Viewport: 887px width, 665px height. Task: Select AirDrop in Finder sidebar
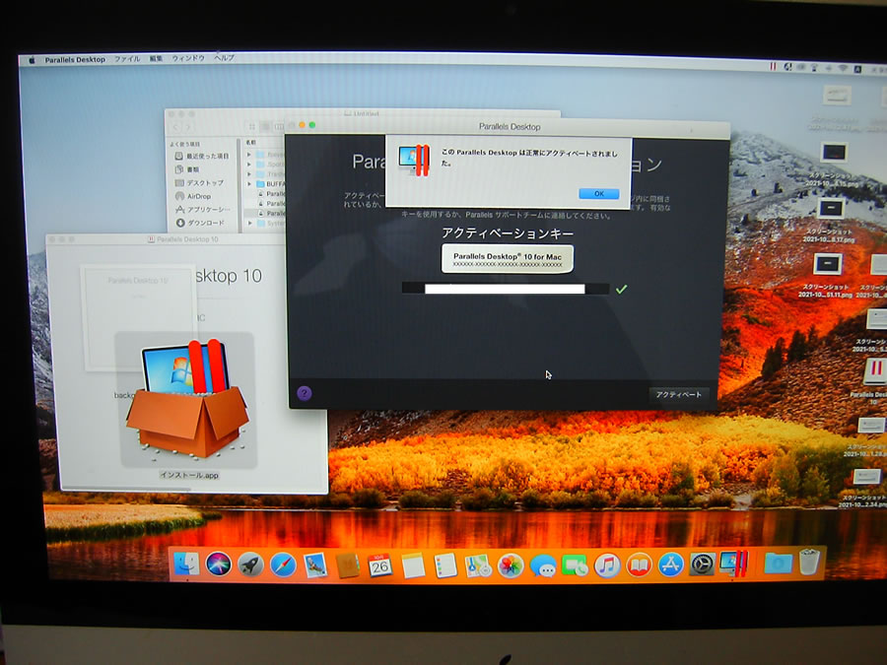[x=193, y=196]
